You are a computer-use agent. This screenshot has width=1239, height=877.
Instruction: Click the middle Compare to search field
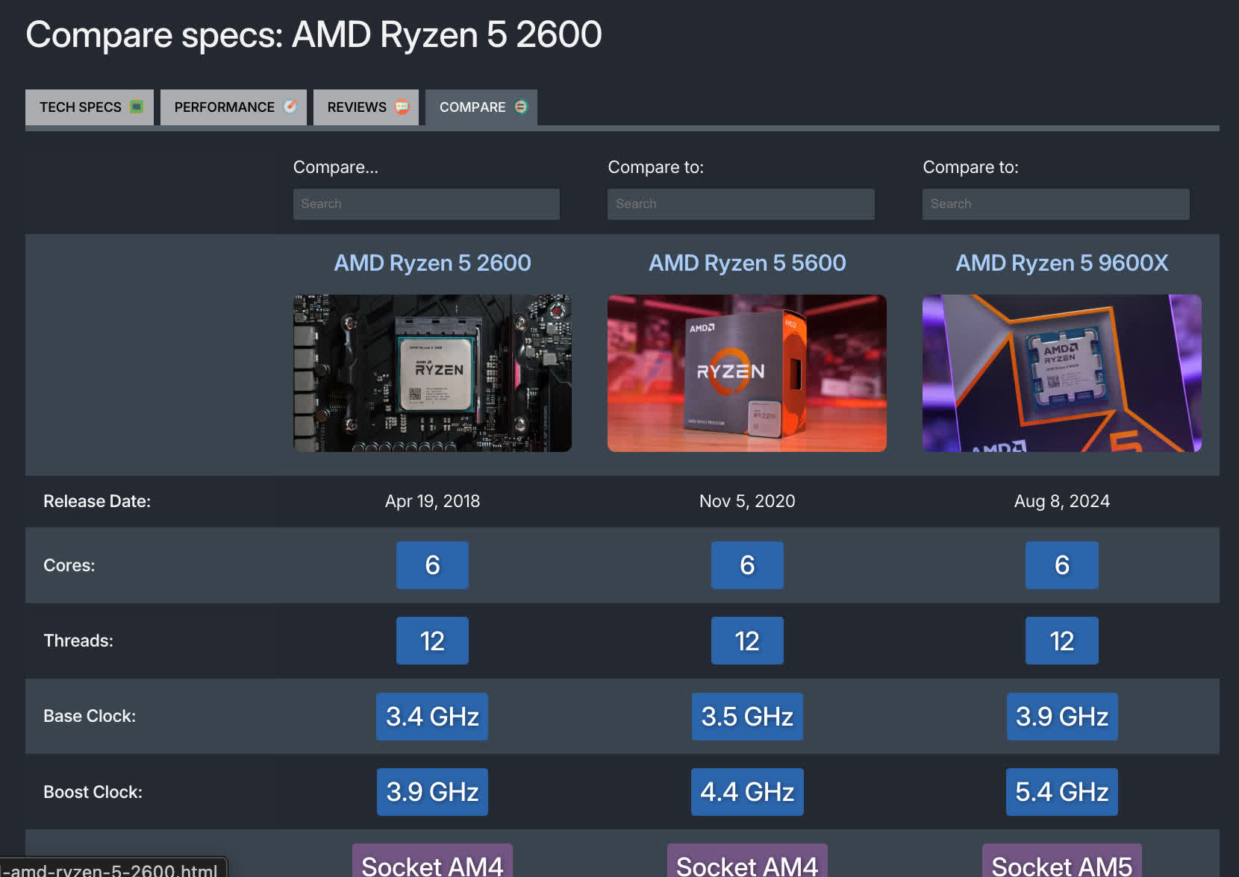pyautogui.click(x=740, y=204)
